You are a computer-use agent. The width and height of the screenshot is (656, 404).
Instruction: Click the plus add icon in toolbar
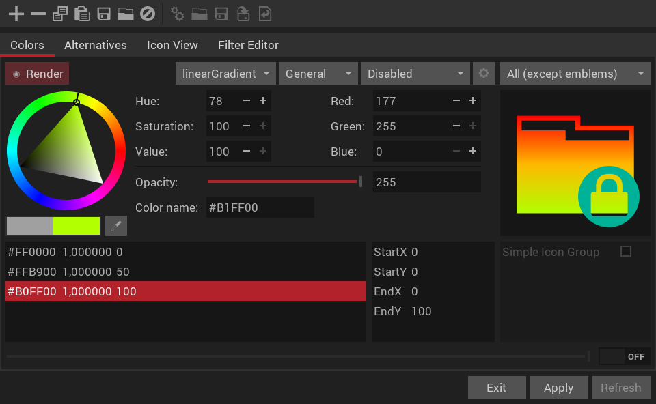click(16, 14)
